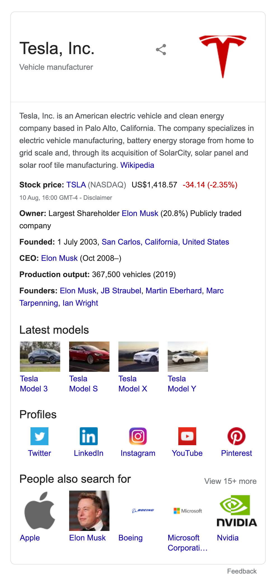Expand View 15+ more related searches
The image size is (276, 578).
230,481
